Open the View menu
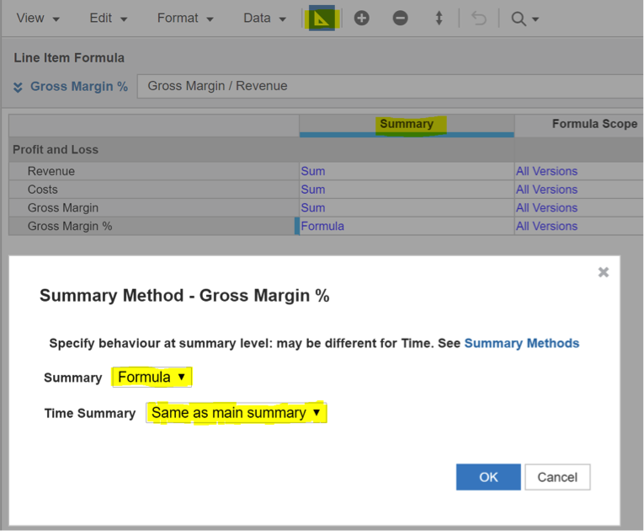This screenshot has width=644, height=531. point(38,18)
